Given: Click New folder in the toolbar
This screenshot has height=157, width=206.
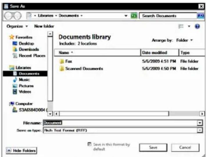Looking at the screenshot, I should click(44, 26).
